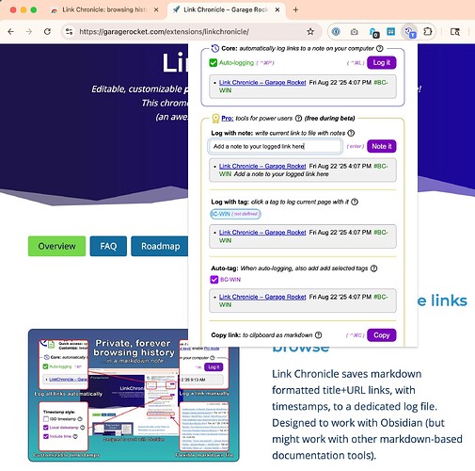Click the extension icon with 0 badge
Image resolution: width=475 pixels, height=471 pixels.
[x=373, y=32]
